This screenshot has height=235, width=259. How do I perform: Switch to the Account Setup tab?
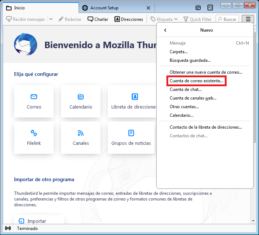(117, 8)
